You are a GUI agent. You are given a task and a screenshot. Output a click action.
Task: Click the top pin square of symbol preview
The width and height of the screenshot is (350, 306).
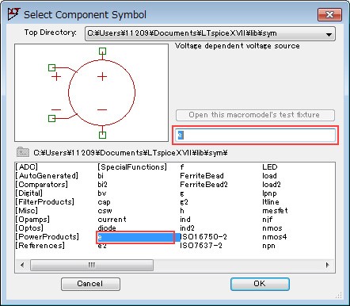(x=102, y=51)
